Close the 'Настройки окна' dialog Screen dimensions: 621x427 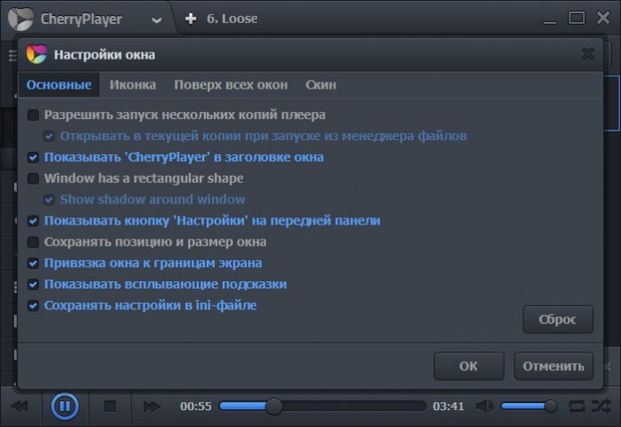click(587, 54)
